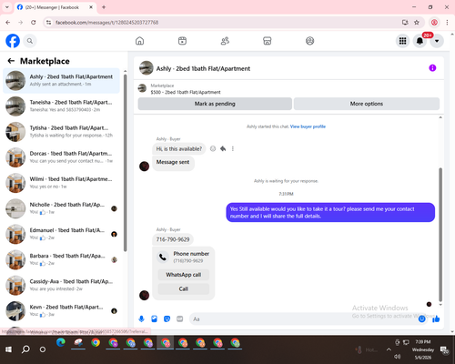This screenshot has height=364, width=455.
Task: Click the 716-790-9629 message bubble
Action: (173, 239)
